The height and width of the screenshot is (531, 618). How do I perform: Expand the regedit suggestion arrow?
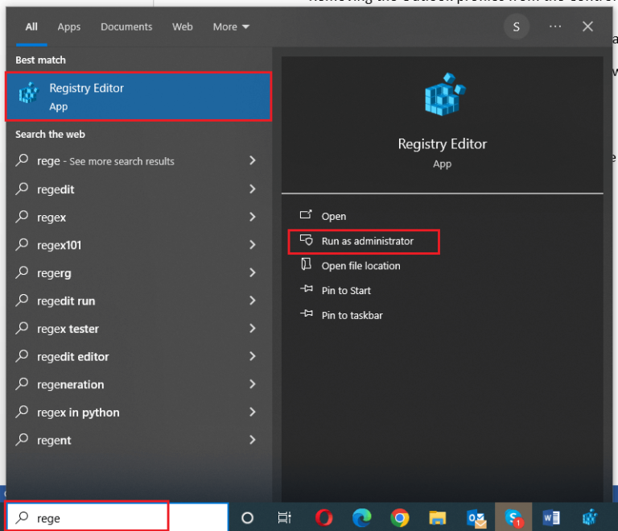pyautogui.click(x=252, y=189)
